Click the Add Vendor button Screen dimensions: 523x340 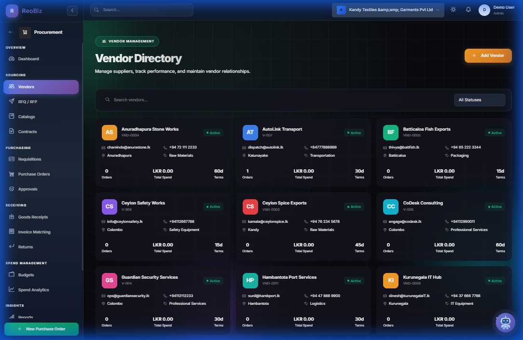[x=488, y=55]
